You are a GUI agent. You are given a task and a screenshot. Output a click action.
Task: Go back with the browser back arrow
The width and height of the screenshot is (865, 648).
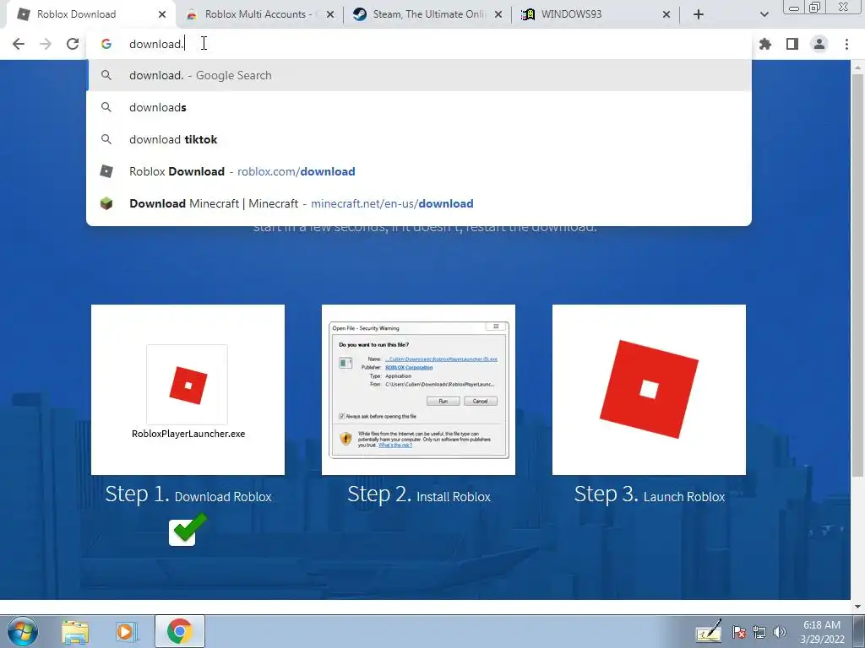point(19,44)
